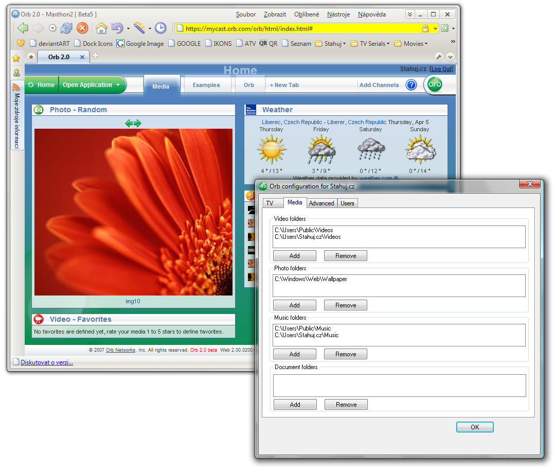Switch to Advanced tab in Orb configuration

point(321,203)
